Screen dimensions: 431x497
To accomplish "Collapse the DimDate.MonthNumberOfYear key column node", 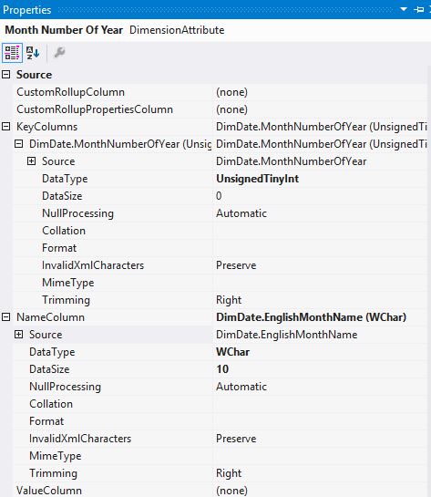I will click(19, 144).
